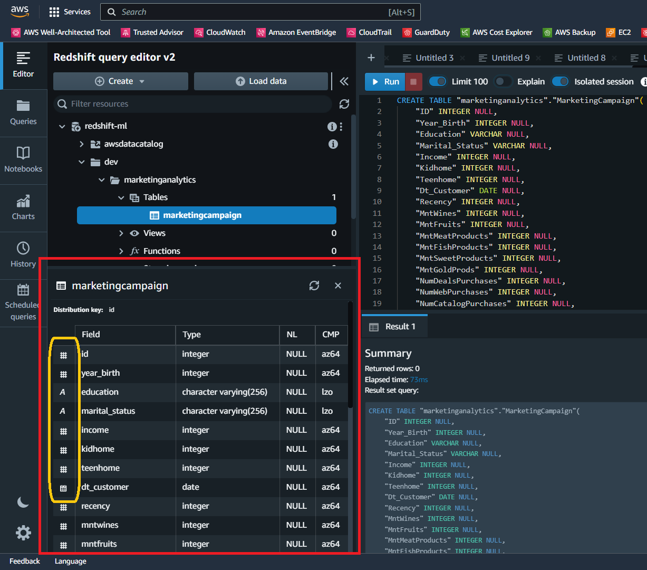Toggle the Isolated session switch
Viewport: 647px width, 570px height.
point(561,81)
